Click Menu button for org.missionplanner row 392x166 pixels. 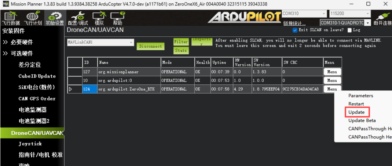click(x=332, y=72)
